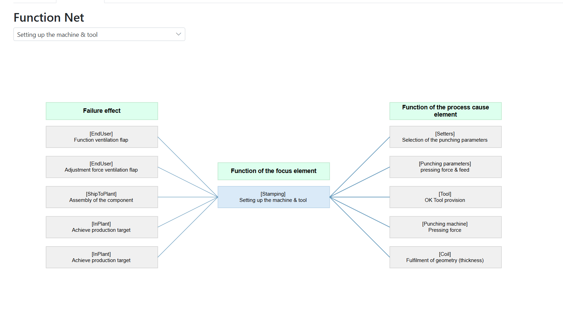563x336 pixels.
Task: Click the Failure effect header box
Action: pyautogui.click(x=101, y=111)
